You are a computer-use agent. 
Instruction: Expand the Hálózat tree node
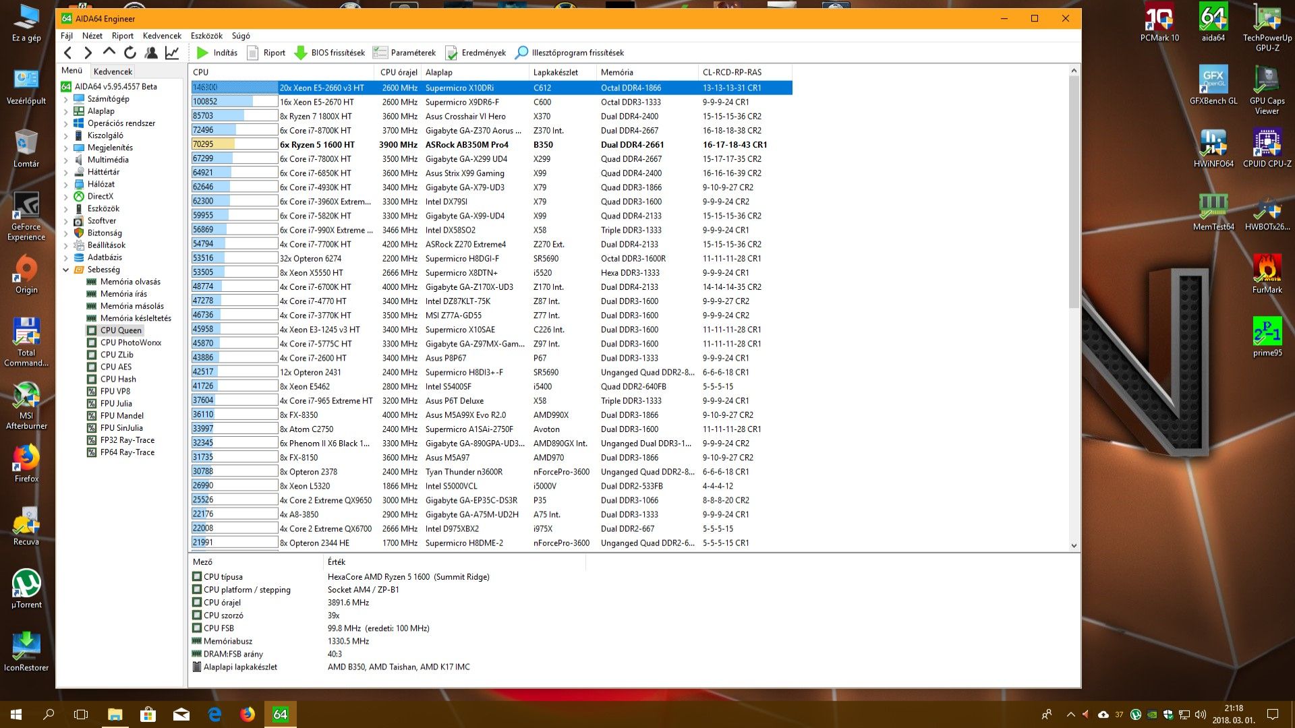click(66, 184)
